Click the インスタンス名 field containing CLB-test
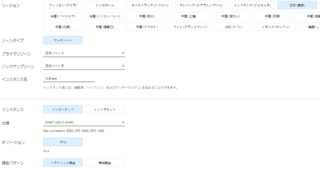Viewport: 320px width, 172px height. pos(69,79)
